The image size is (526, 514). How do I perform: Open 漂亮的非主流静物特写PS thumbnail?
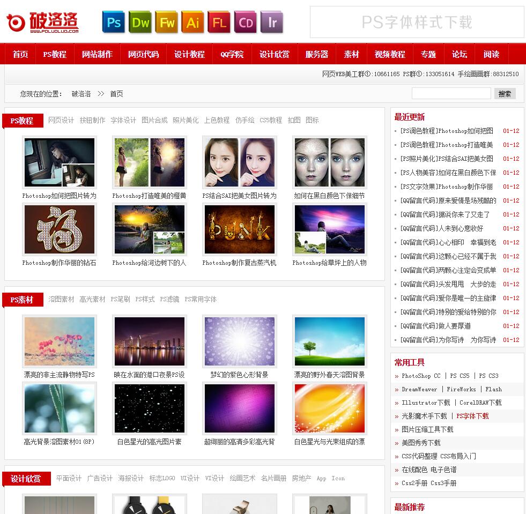click(x=60, y=341)
